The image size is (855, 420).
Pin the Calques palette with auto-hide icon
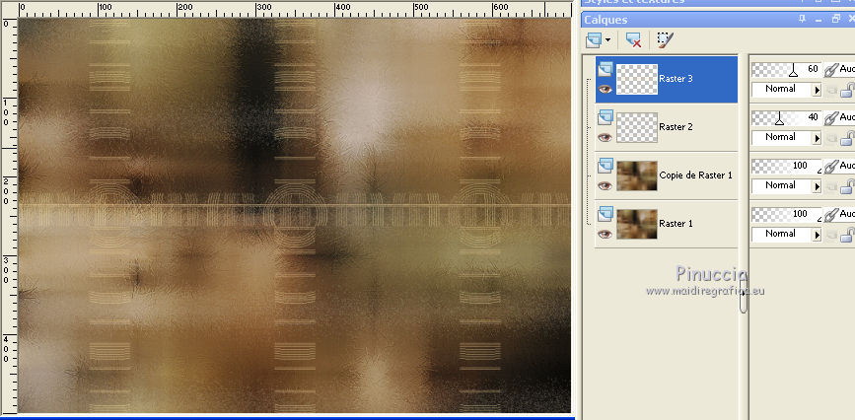802,19
